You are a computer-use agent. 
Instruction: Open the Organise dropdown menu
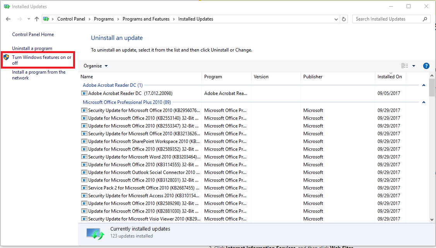coord(96,66)
